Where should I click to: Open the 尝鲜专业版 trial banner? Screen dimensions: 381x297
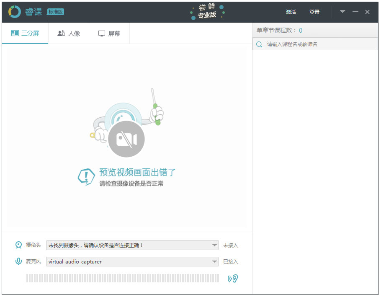(x=207, y=11)
